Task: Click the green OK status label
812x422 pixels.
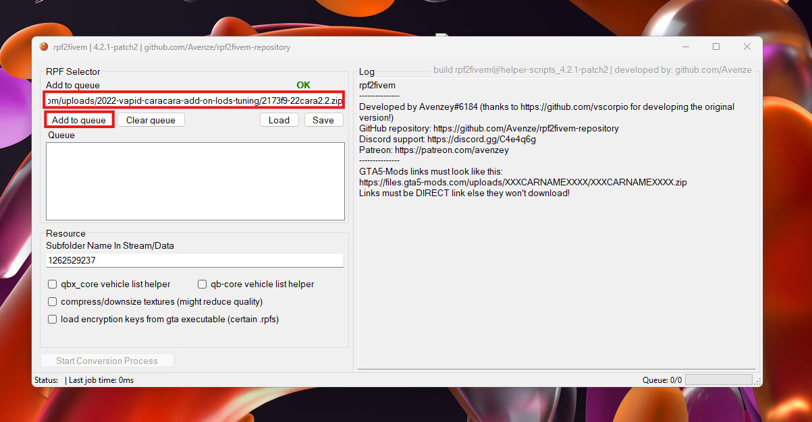Action: tap(304, 85)
